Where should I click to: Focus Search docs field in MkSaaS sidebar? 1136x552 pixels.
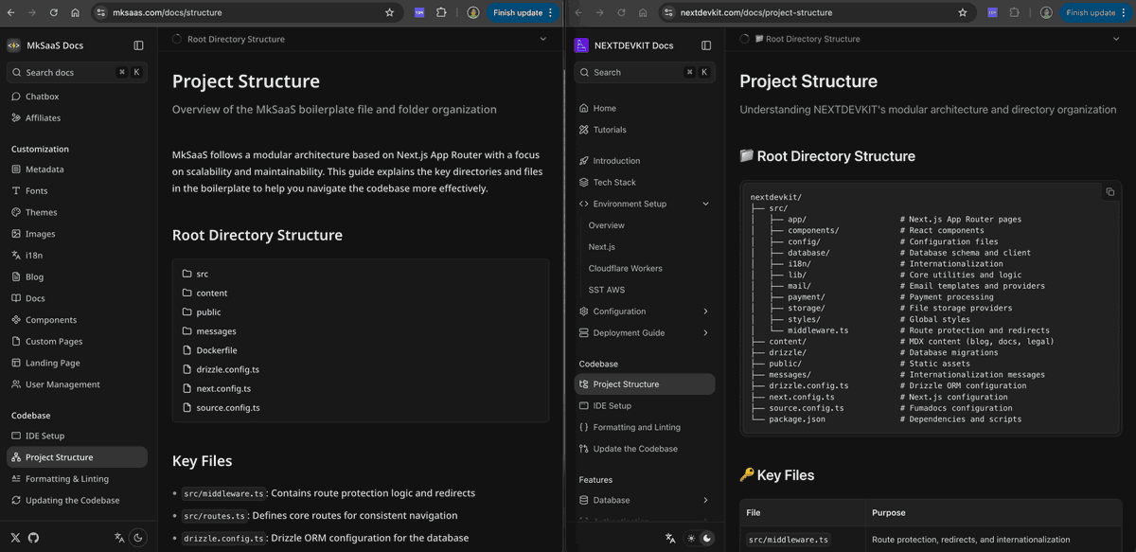coord(77,72)
